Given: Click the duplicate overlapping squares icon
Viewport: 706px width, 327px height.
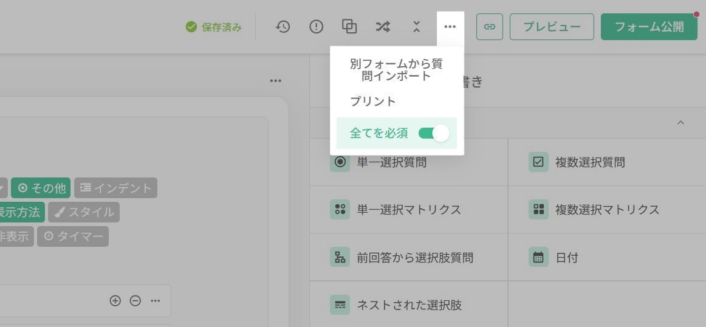Looking at the screenshot, I should click(349, 27).
